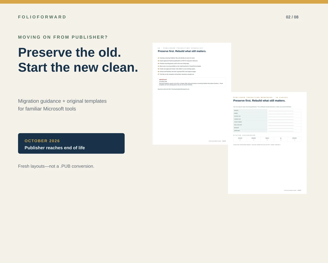The image size is (328, 263).
Task: Click checklist item 04 Move each recurring workflow
Action: 179,66
